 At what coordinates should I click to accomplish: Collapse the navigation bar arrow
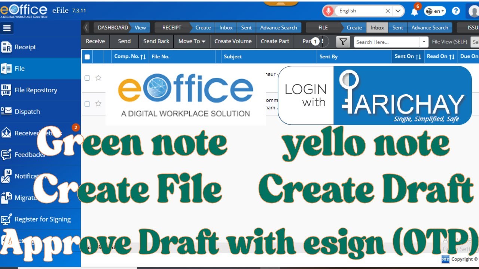click(x=86, y=27)
